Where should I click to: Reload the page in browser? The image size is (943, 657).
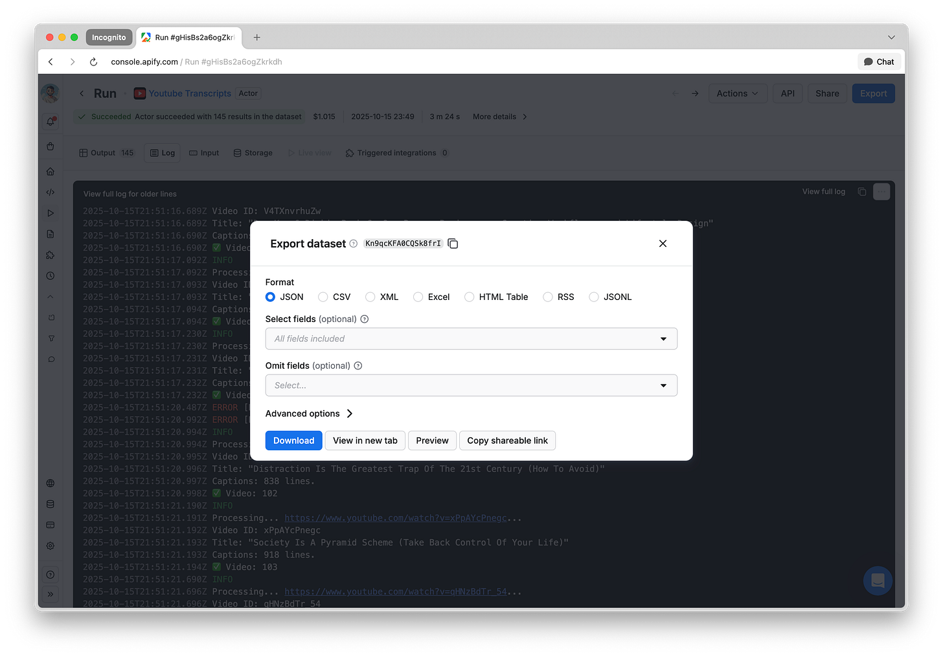93,62
